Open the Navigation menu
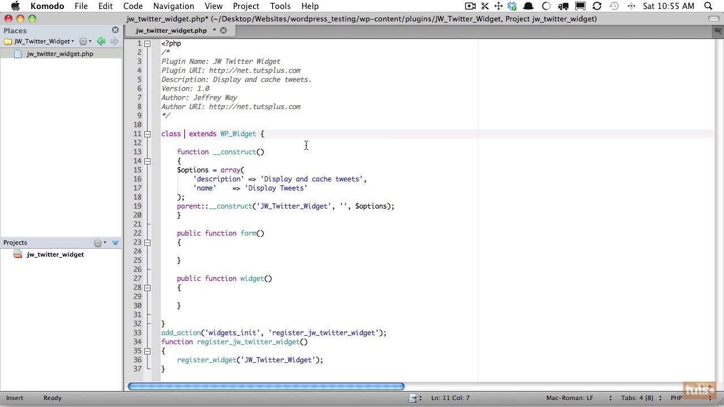This screenshot has height=407, width=724. point(173,6)
